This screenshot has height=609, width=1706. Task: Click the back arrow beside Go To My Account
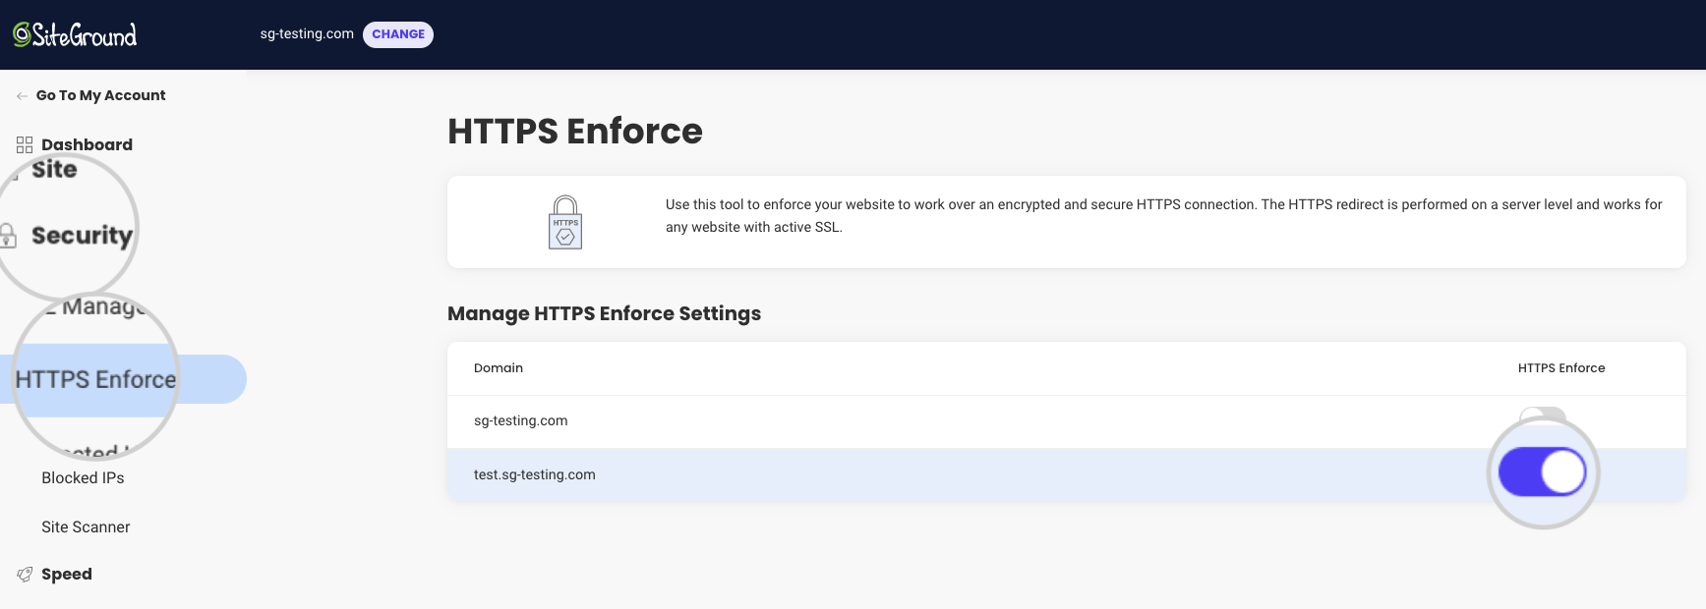(22, 96)
